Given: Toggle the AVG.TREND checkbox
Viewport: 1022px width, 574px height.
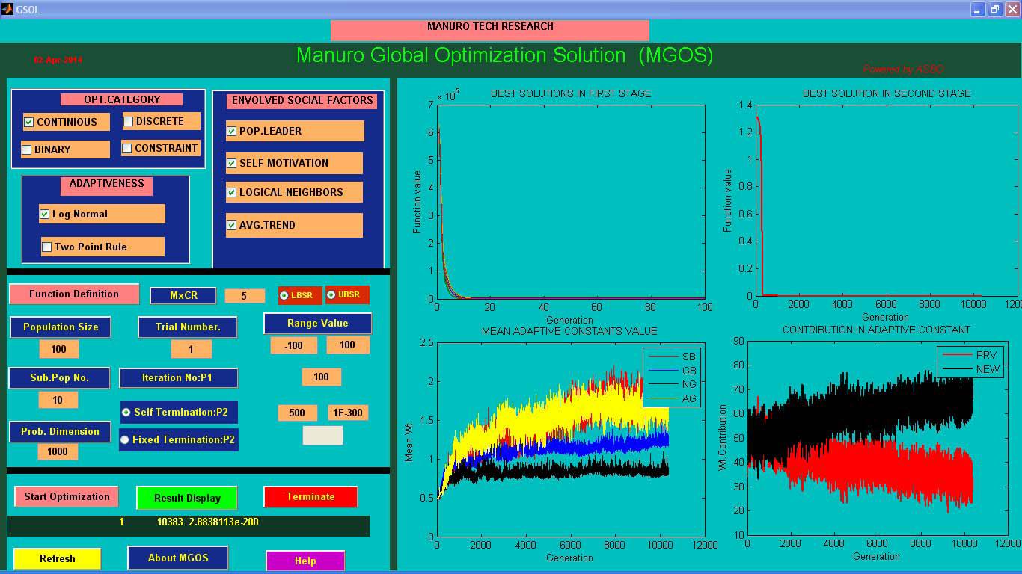Looking at the screenshot, I should (231, 225).
